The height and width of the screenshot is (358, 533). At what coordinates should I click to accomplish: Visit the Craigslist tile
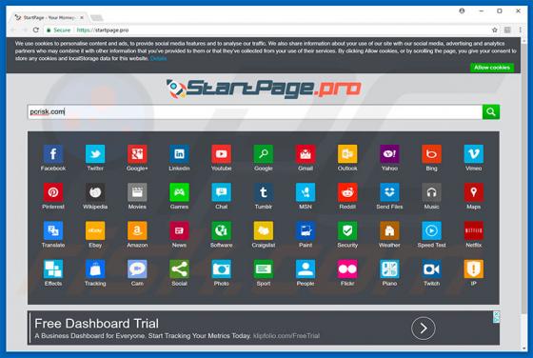264,230
